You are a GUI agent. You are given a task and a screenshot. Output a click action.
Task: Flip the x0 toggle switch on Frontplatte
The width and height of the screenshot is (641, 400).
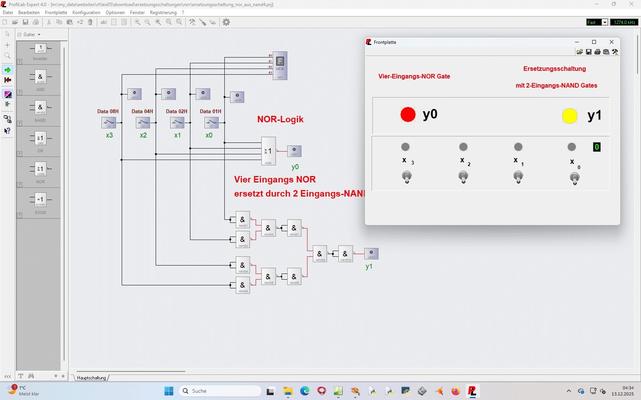575,178
